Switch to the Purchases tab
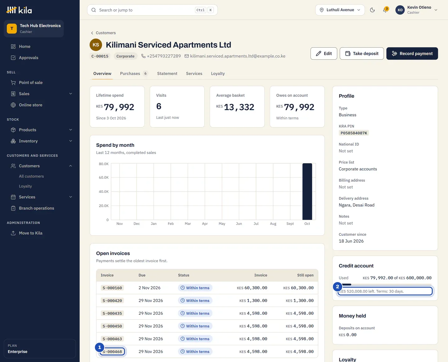This screenshot has height=362, width=448. [x=134, y=74]
